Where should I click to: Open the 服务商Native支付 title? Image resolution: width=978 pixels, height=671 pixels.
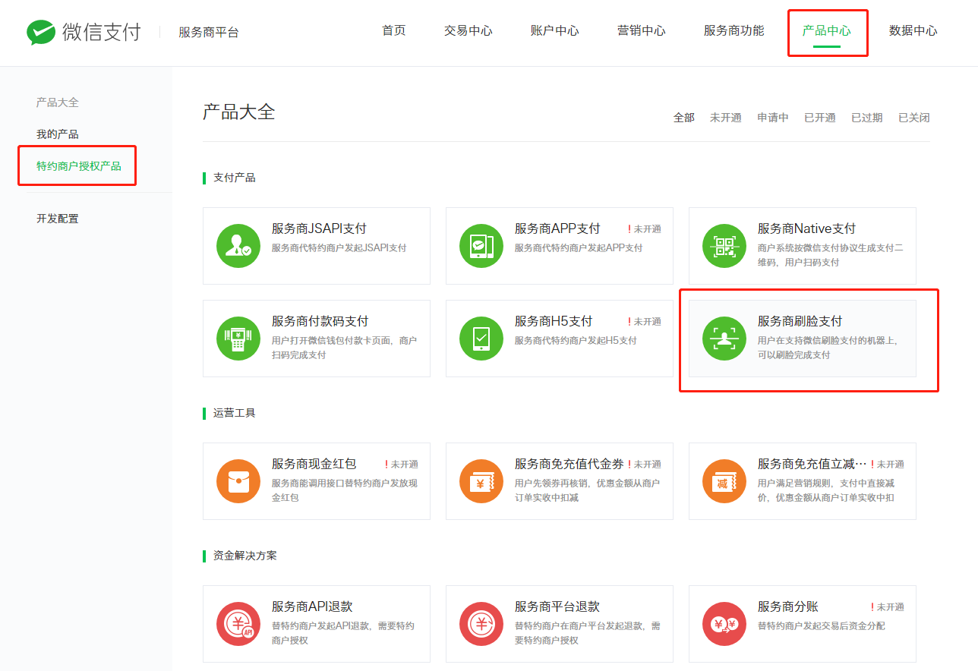point(806,228)
